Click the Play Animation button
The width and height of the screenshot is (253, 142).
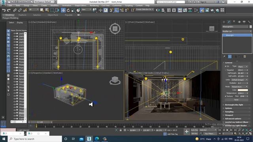pos(227,130)
